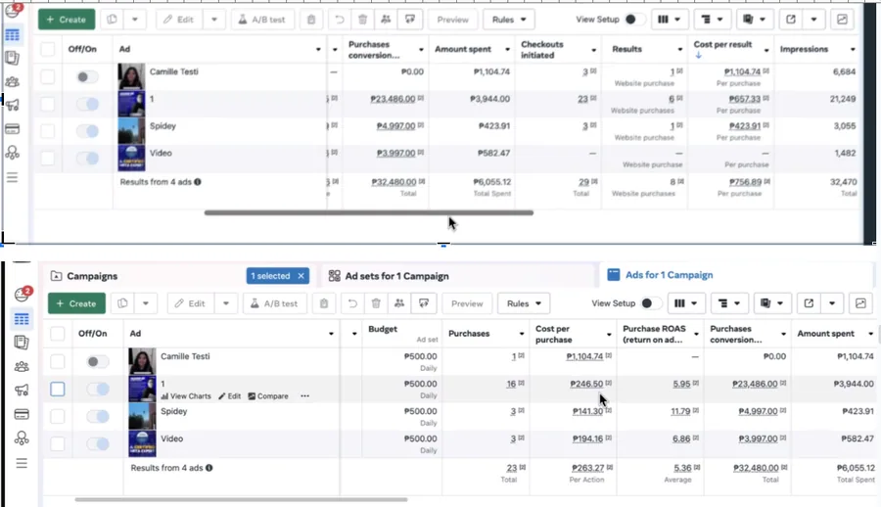
Task: Toggle the Spidey ad off in the Budget table
Action: tap(97, 417)
